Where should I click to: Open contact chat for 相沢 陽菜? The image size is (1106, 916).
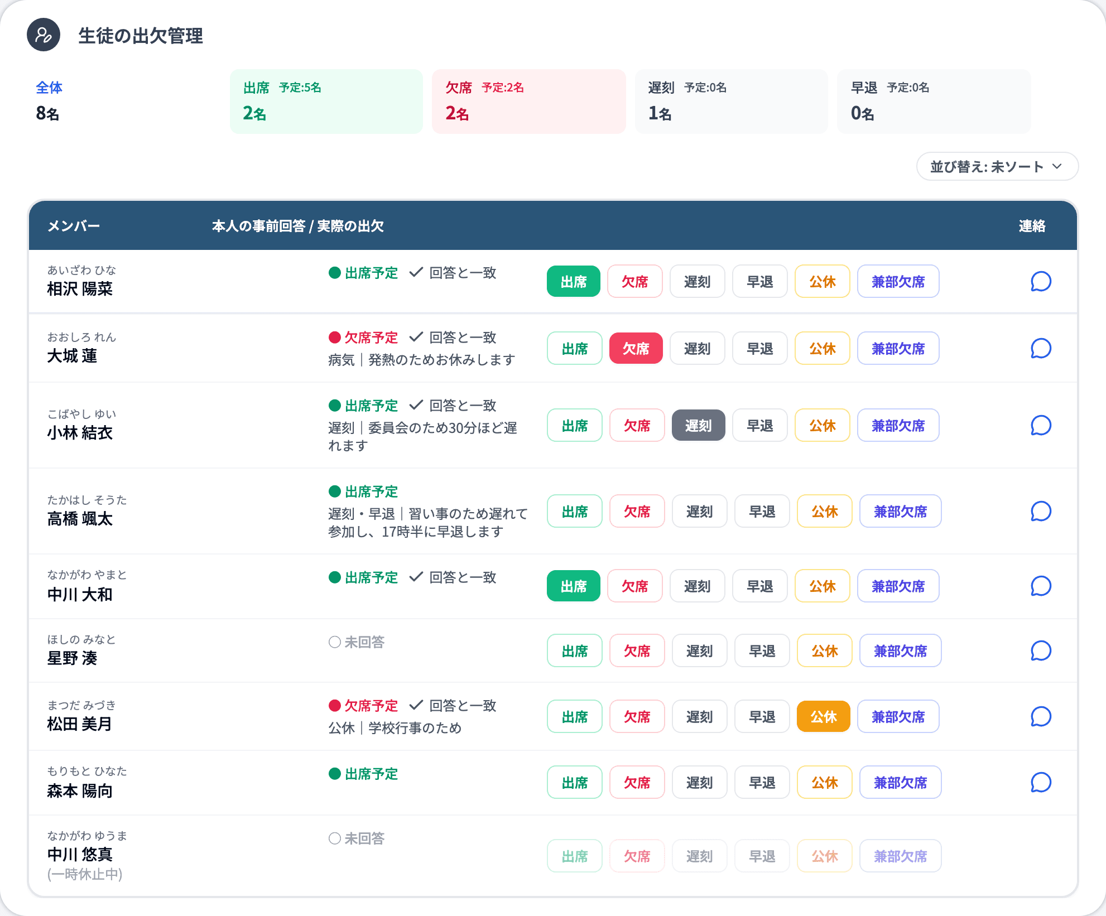[1041, 282]
